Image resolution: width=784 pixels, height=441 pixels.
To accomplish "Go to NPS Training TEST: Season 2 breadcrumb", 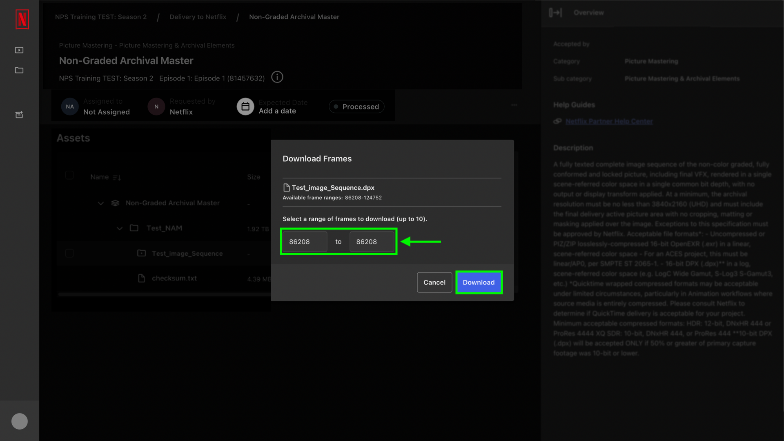I will point(101,17).
